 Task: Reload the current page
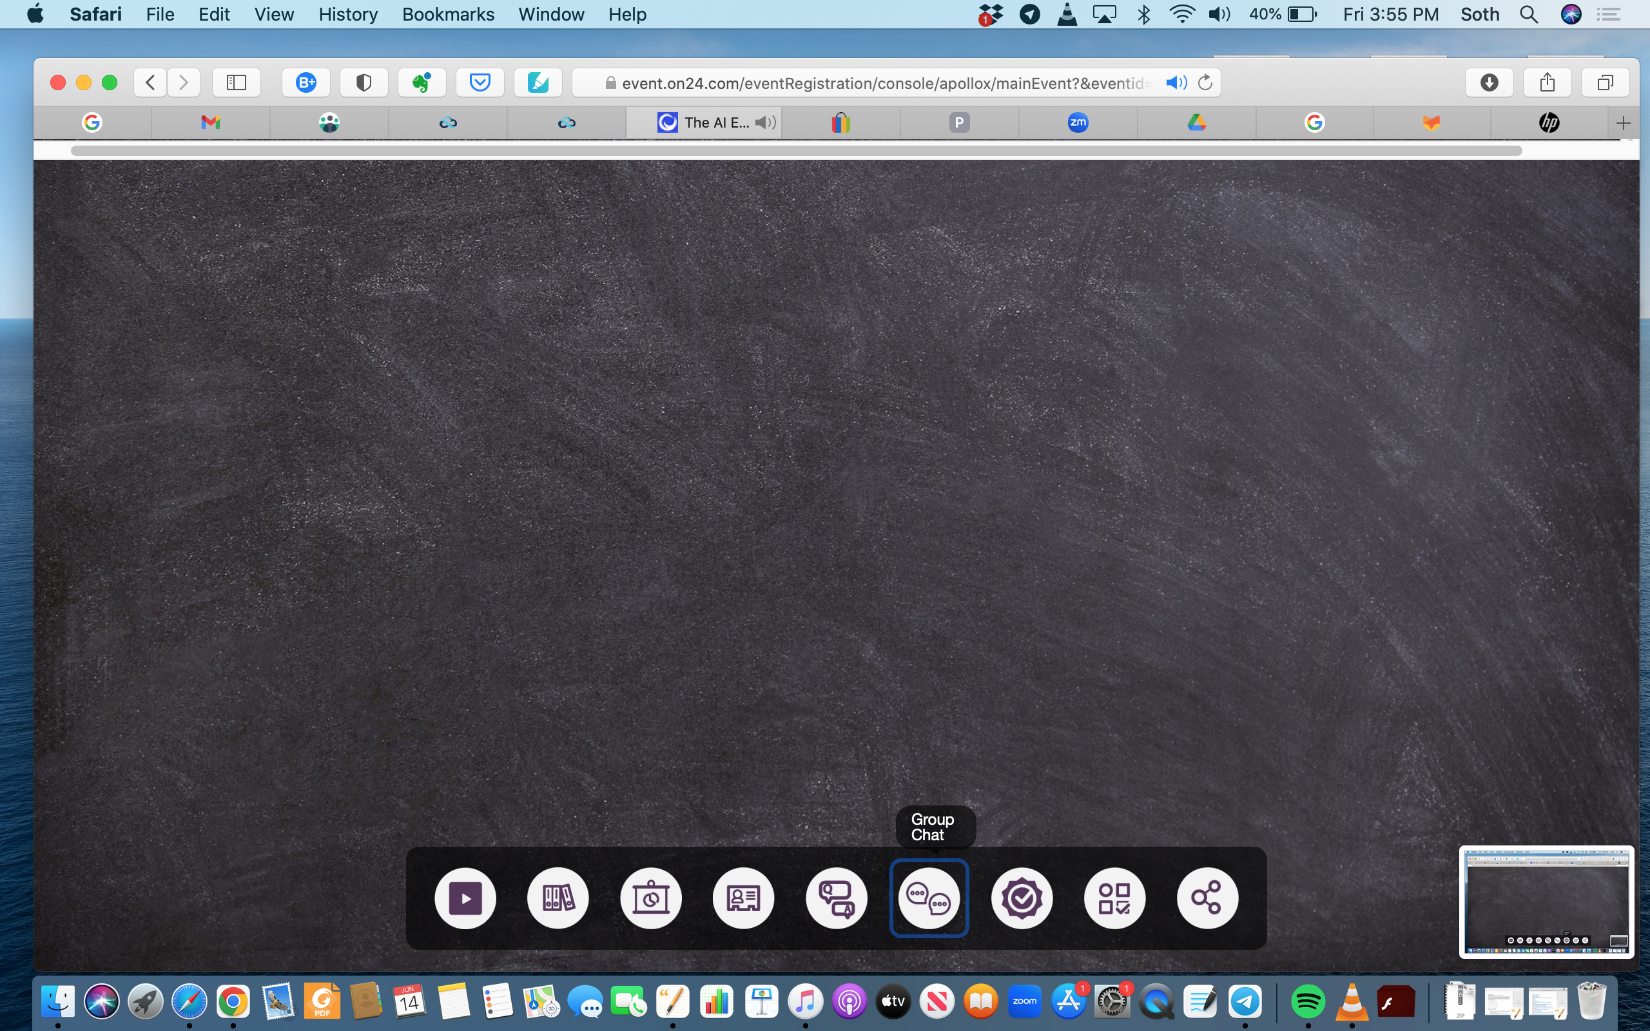coord(1205,82)
